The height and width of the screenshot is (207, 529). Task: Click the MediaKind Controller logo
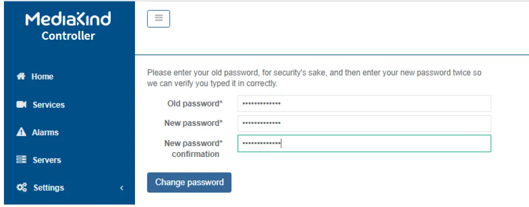point(68,27)
